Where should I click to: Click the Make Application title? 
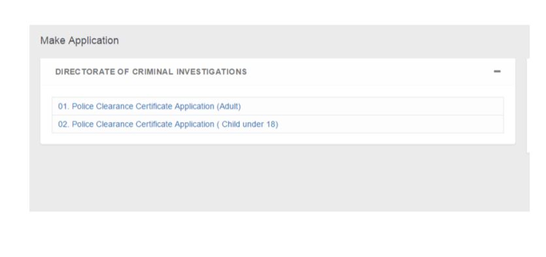[x=80, y=40]
